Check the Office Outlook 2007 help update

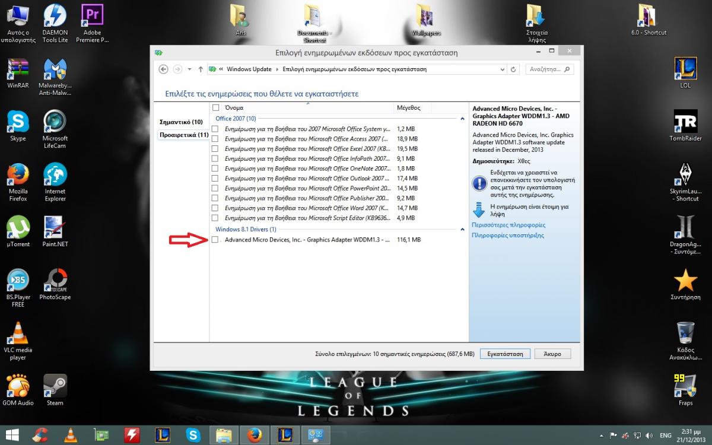215,178
